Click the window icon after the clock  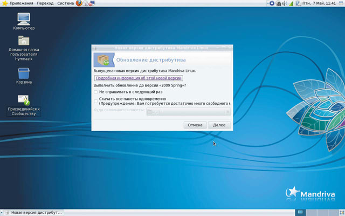tap(341, 3)
